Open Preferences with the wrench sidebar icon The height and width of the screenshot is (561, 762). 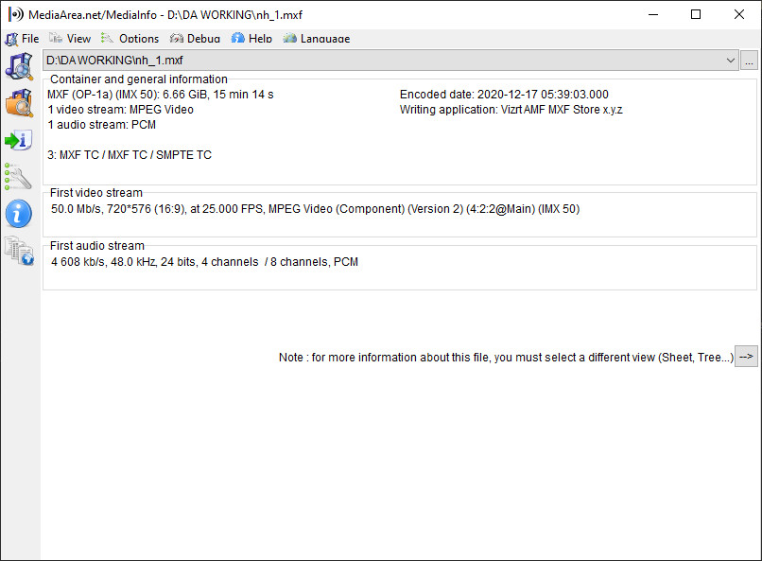coord(19,177)
